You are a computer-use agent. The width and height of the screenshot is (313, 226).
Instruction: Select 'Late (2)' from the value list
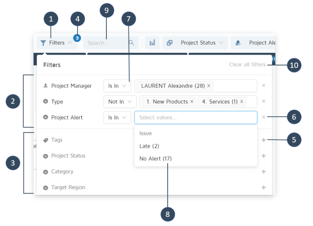[149, 146]
